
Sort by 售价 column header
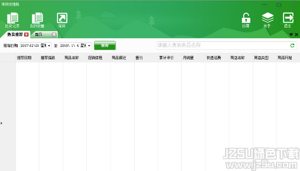(146, 58)
